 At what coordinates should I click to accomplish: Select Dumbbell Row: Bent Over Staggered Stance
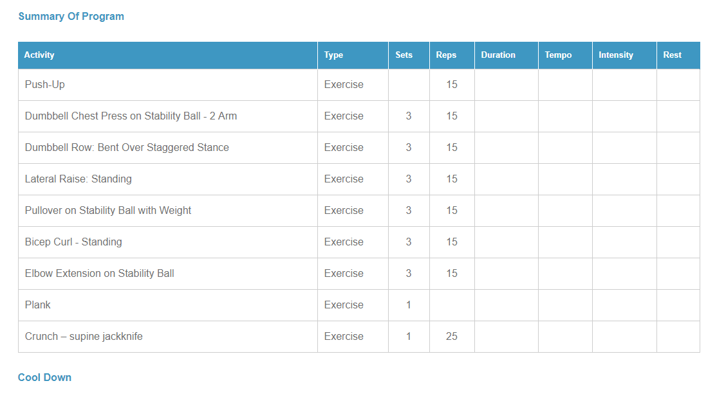pos(127,148)
